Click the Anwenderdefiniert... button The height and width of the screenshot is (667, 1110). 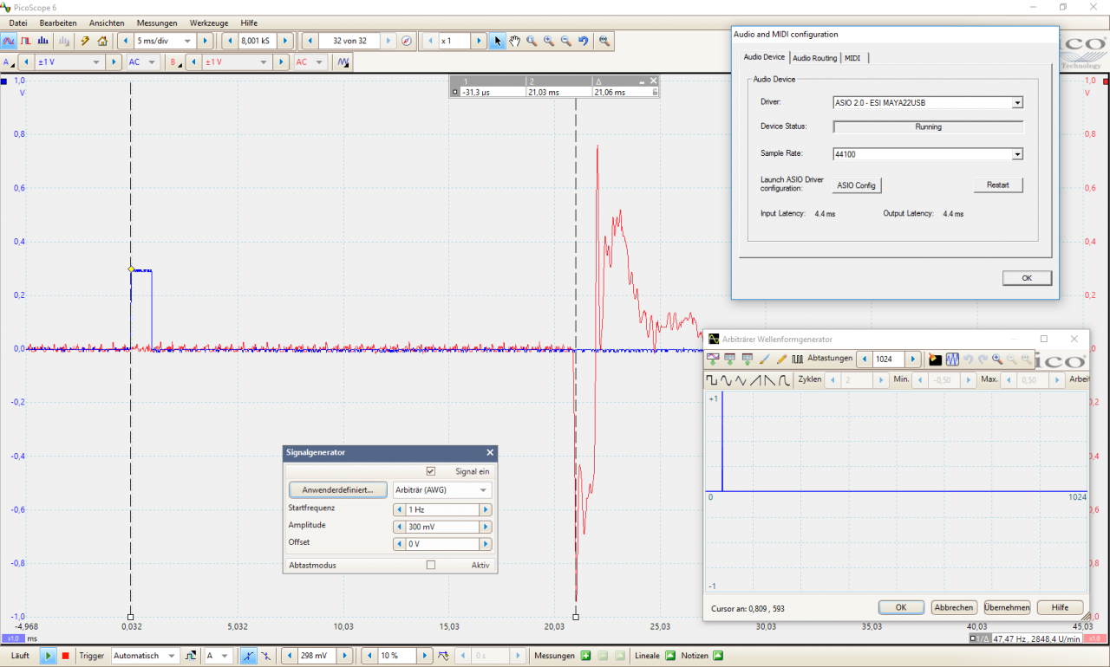tap(338, 490)
